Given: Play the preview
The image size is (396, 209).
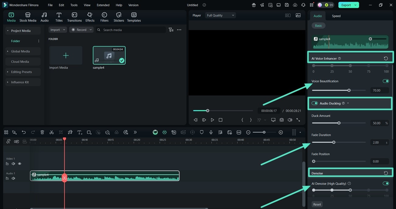Looking at the screenshot, I should click(x=212, y=120).
